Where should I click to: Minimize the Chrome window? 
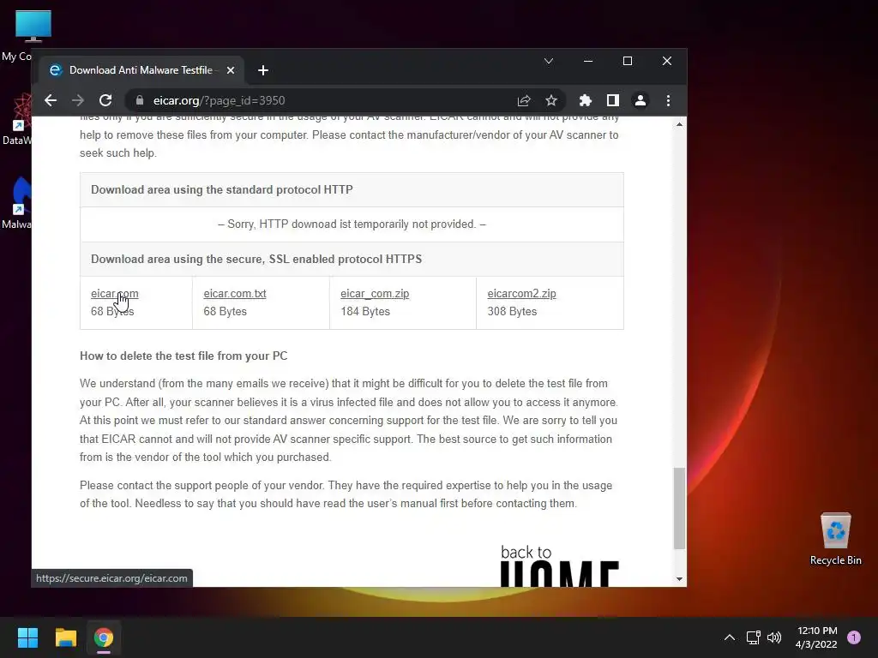[588, 61]
